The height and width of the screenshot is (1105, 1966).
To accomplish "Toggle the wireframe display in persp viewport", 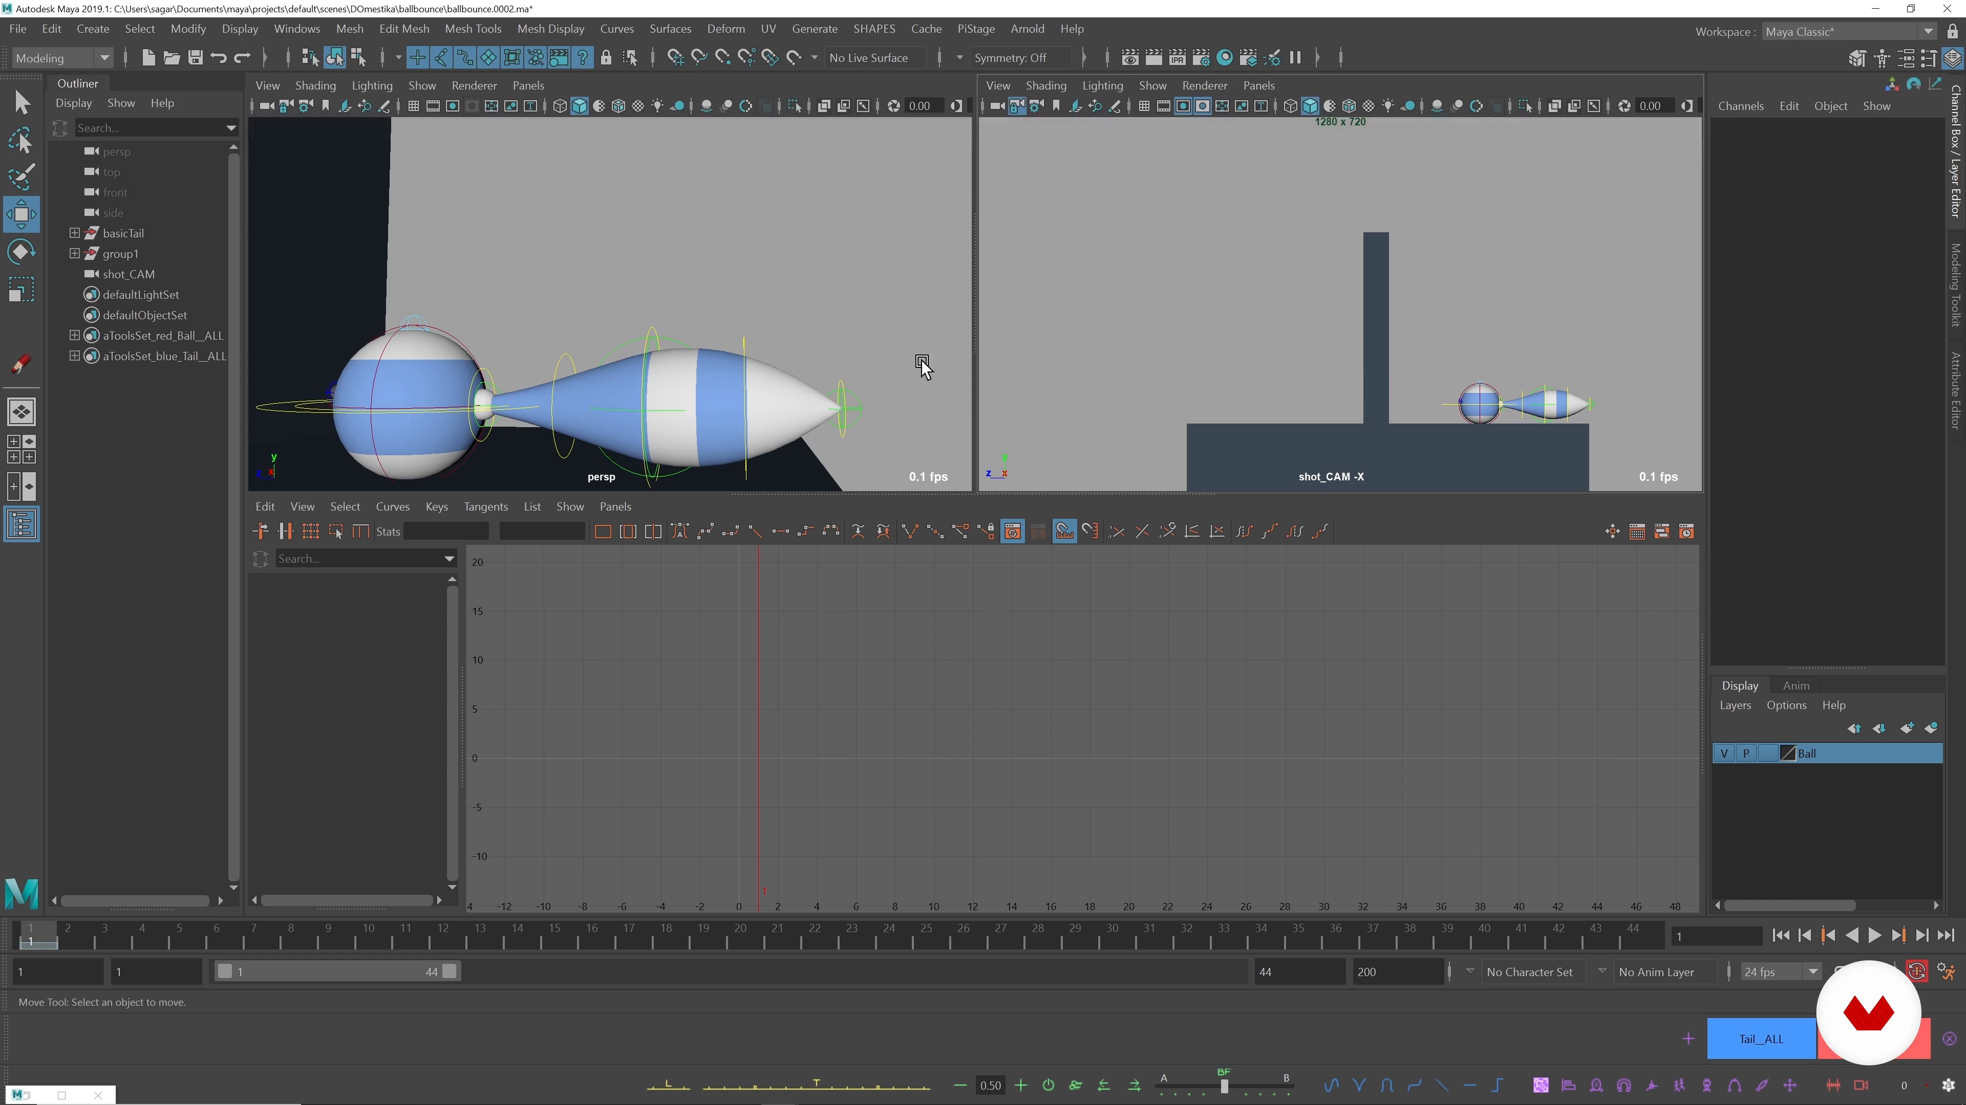I will pos(560,106).
